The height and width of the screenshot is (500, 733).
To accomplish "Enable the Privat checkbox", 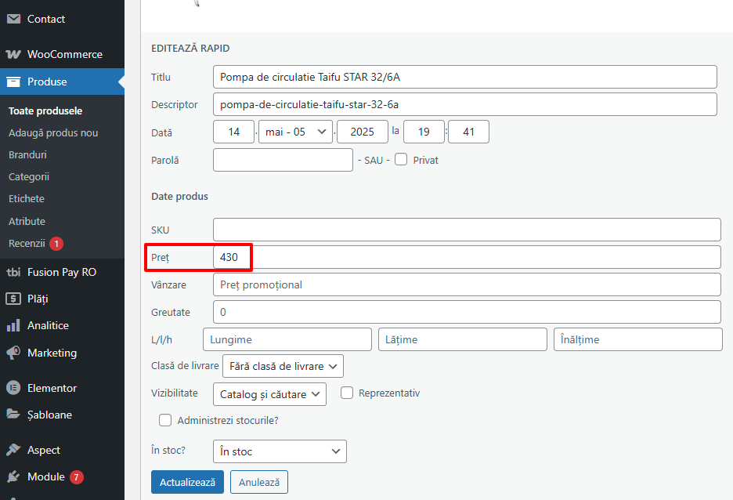I will click(401, 160).
